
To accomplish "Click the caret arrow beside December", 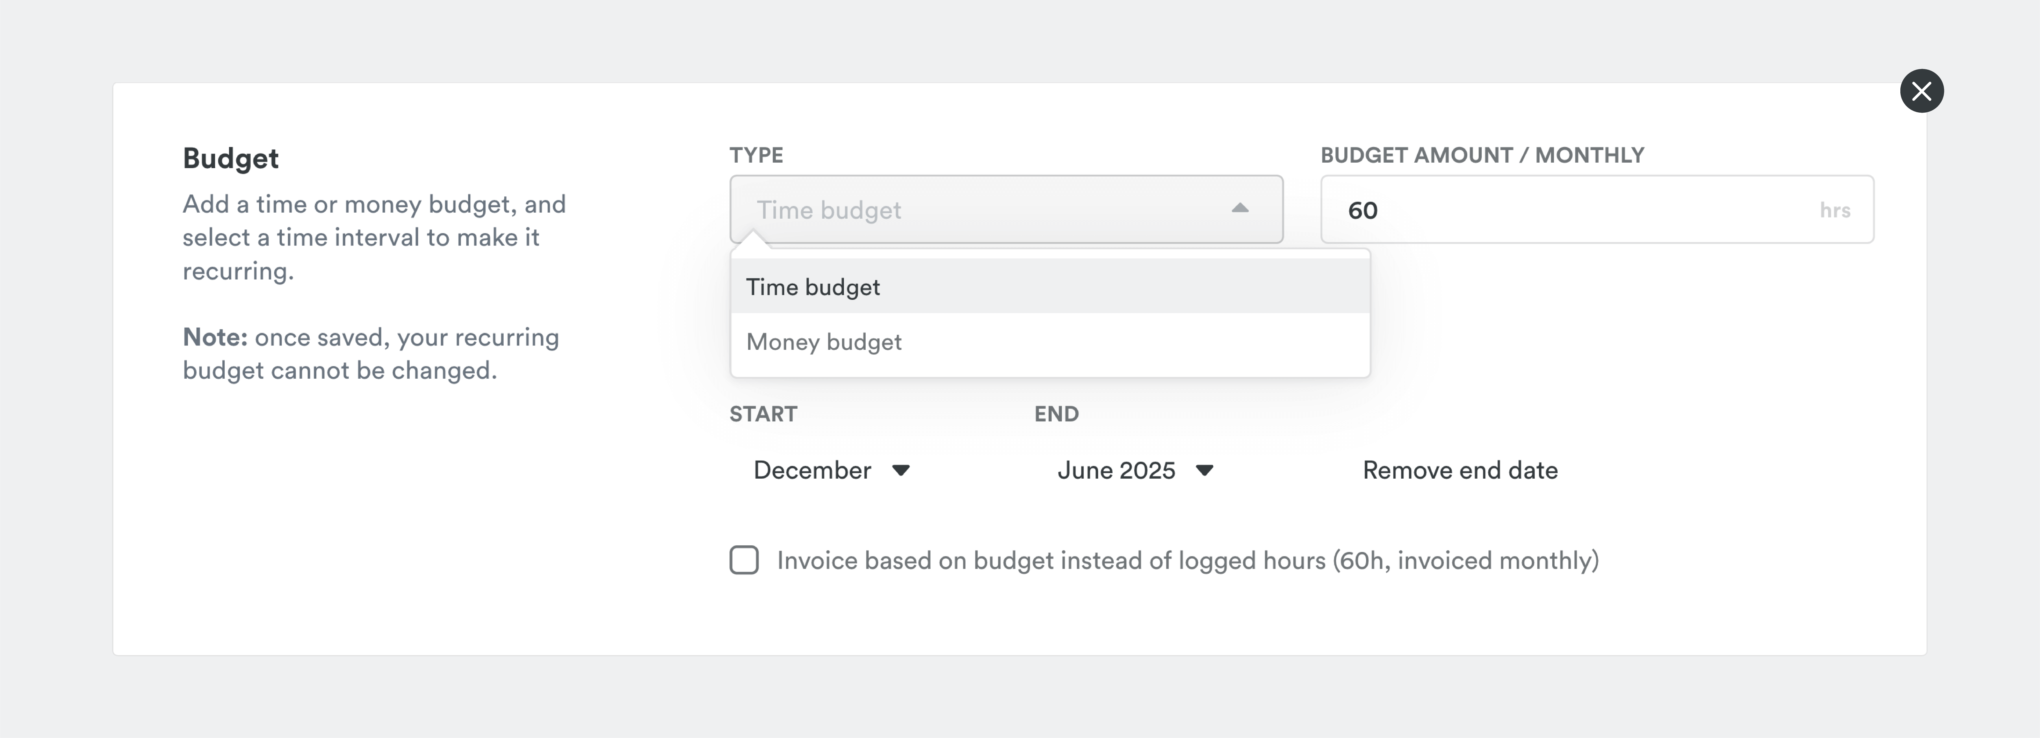I will tap(900, 471).
